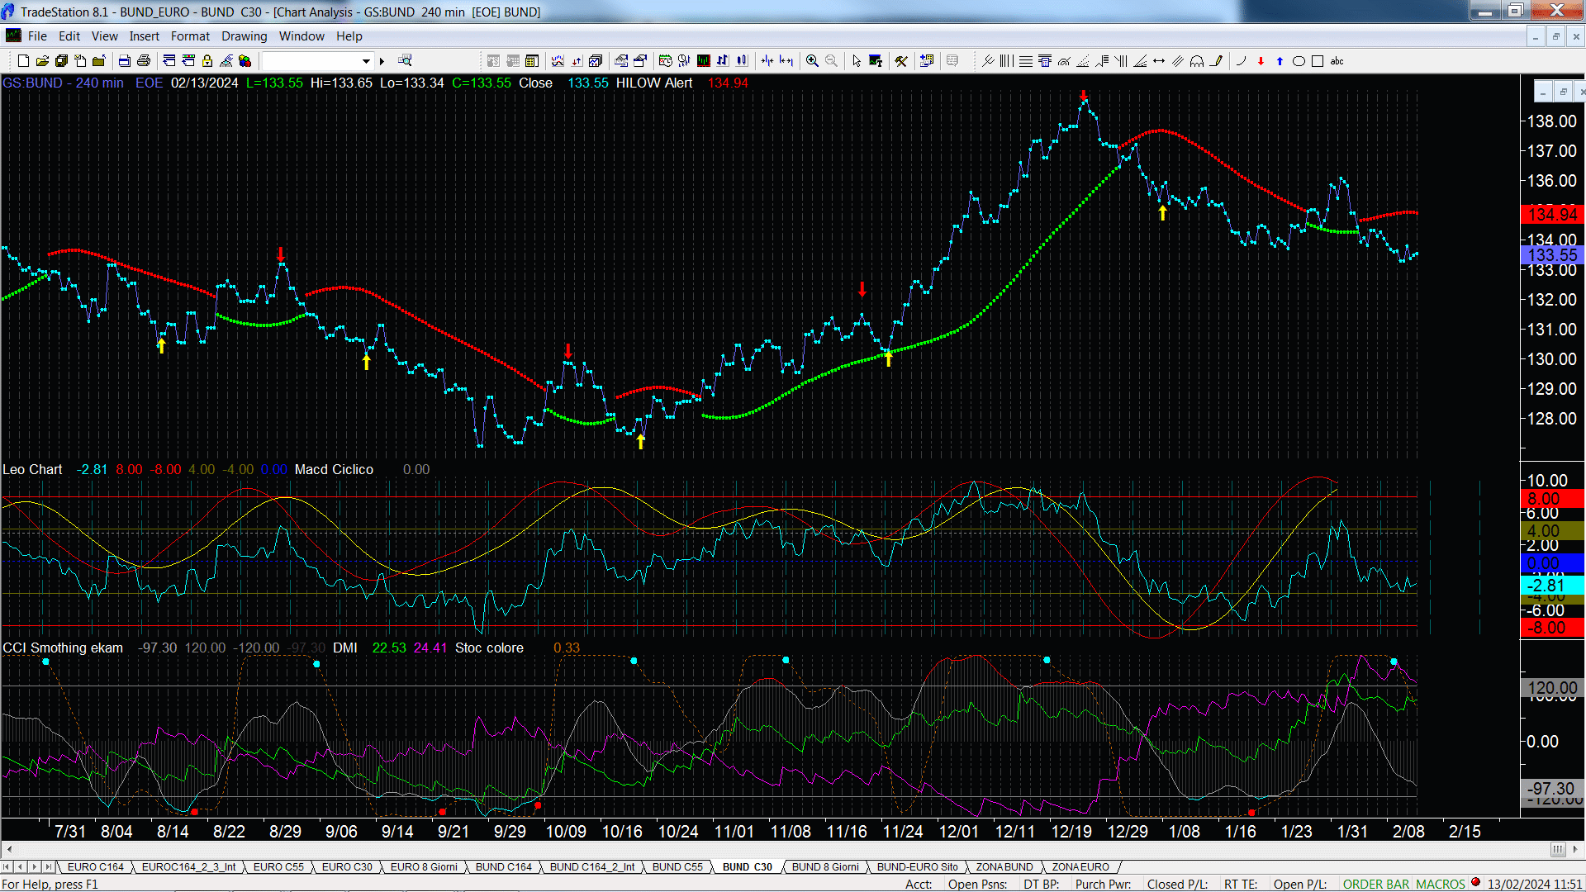Click horizontal scrollbar left arrow
The width and height of the screenshot is (1586, 892).
pyautogui.click(x=9, y=849)
